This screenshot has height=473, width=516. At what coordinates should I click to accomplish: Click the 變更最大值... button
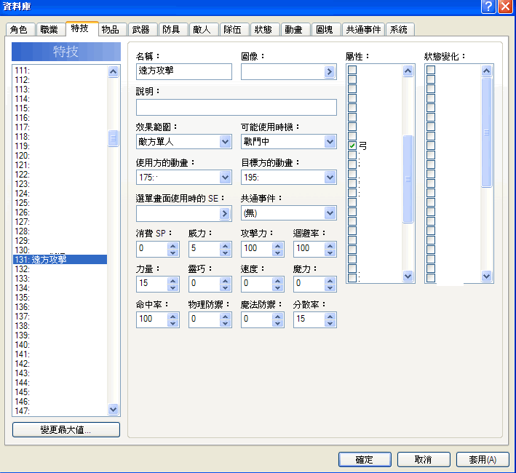pos(66,429)
